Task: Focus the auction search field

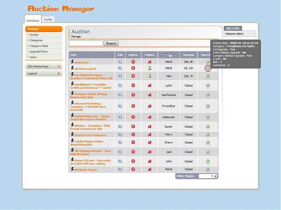Action: 86,43
